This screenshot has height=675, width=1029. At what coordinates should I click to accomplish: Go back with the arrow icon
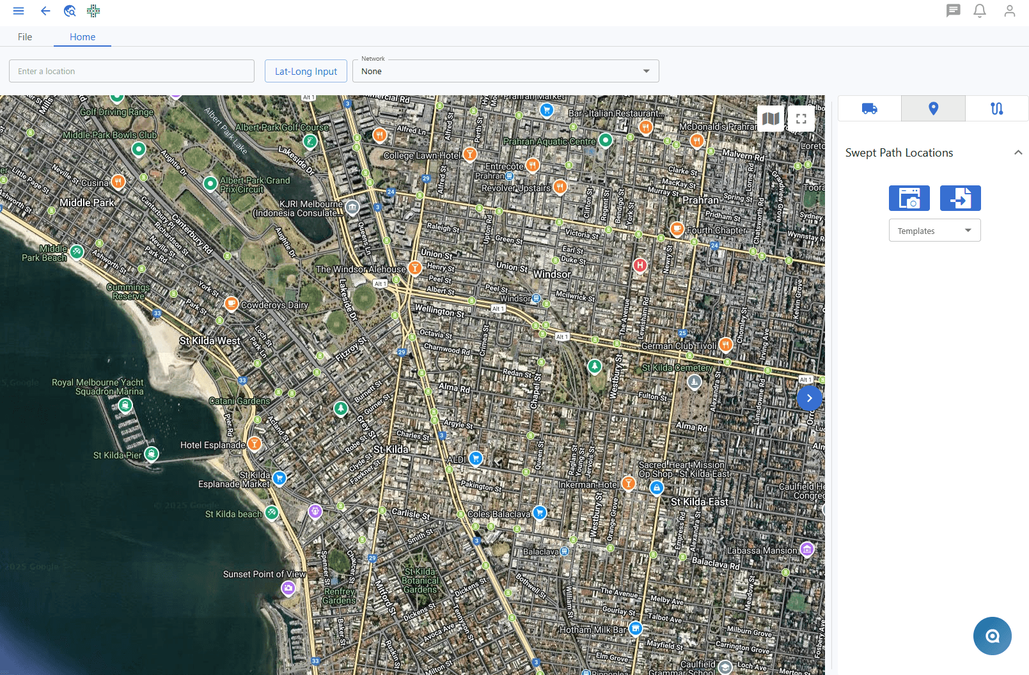coord(45,11)
